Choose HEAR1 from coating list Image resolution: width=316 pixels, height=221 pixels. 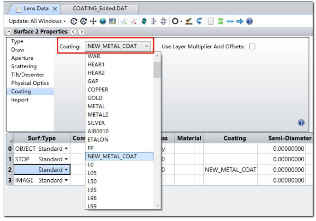coord(119,64)
